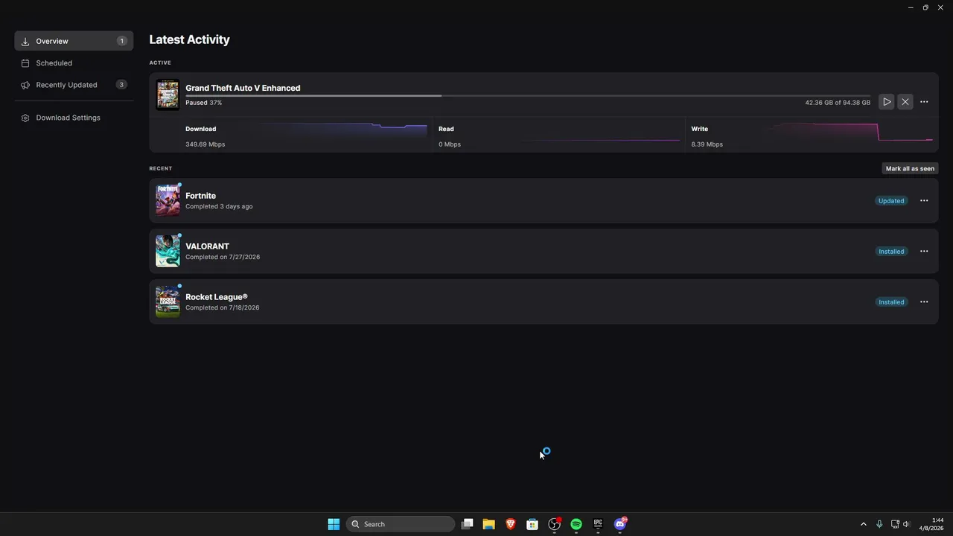Click the Installed badge on VALORANT

(x=891, y=251)
